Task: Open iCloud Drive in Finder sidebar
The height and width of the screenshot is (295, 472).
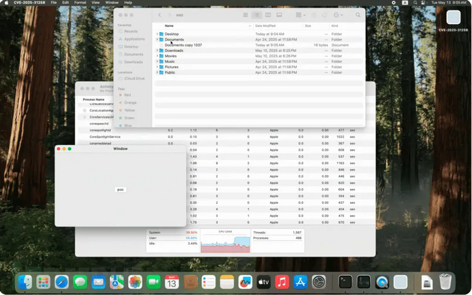Action: (131, 78)
